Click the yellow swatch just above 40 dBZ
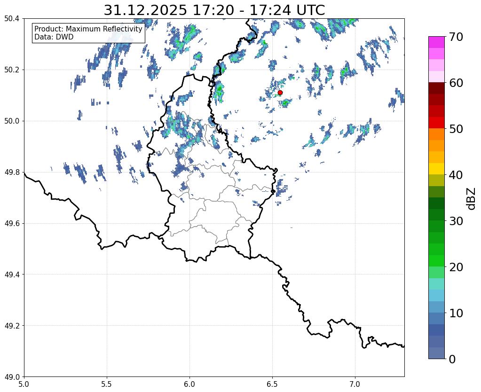 tap(436, 169)
